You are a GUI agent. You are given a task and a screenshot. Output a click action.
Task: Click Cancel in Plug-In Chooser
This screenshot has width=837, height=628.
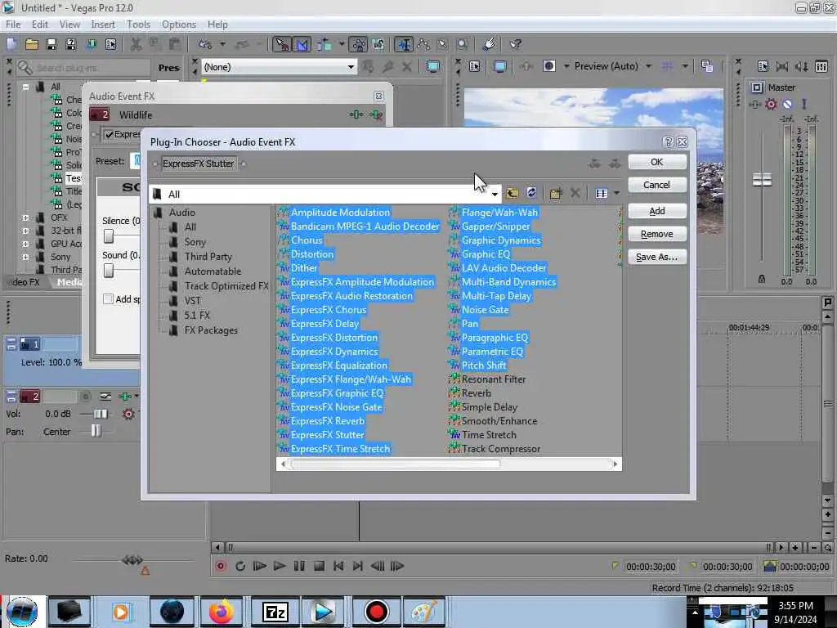click(x=656, y=185)
